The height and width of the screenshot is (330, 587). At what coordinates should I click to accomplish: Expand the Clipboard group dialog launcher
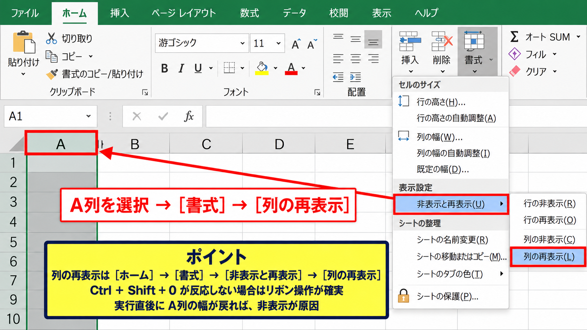point(145,92)
